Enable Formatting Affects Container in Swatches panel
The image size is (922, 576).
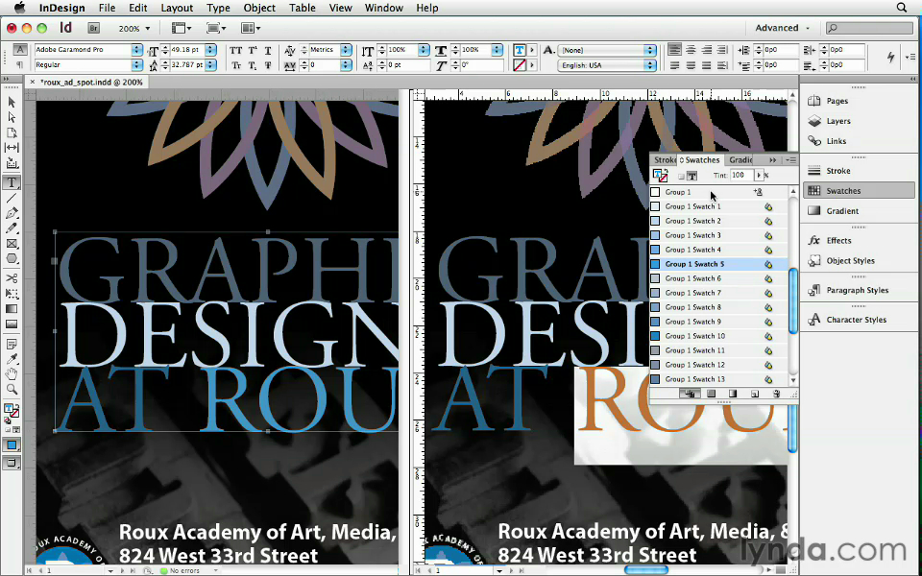[x=681, y=176]
